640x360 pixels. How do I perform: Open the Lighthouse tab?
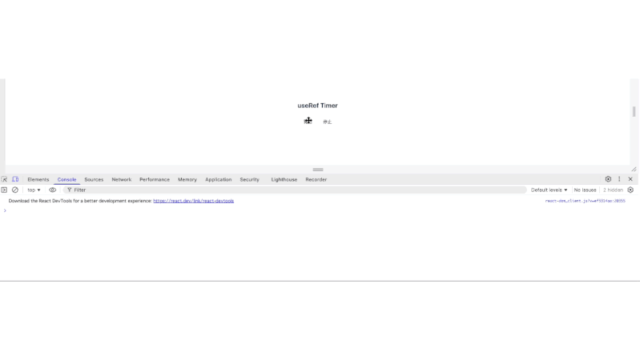pos(284,179)
